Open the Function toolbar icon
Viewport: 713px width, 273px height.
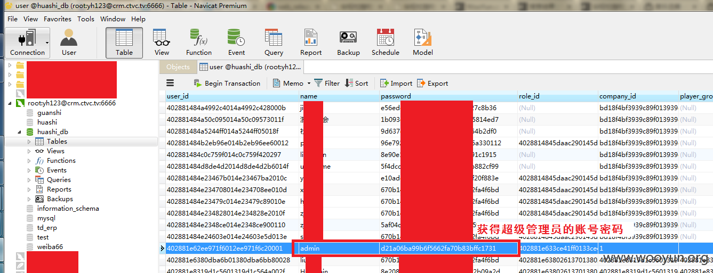[x=199, y=43]
